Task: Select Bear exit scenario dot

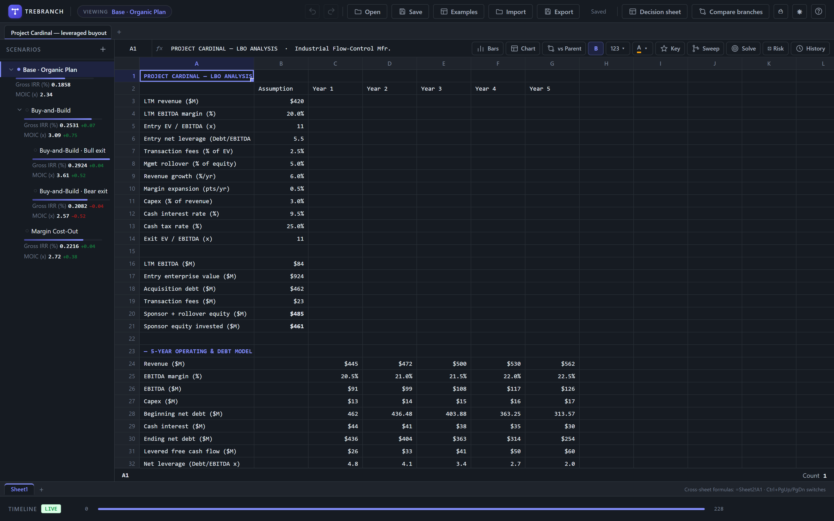Action: 35,191
